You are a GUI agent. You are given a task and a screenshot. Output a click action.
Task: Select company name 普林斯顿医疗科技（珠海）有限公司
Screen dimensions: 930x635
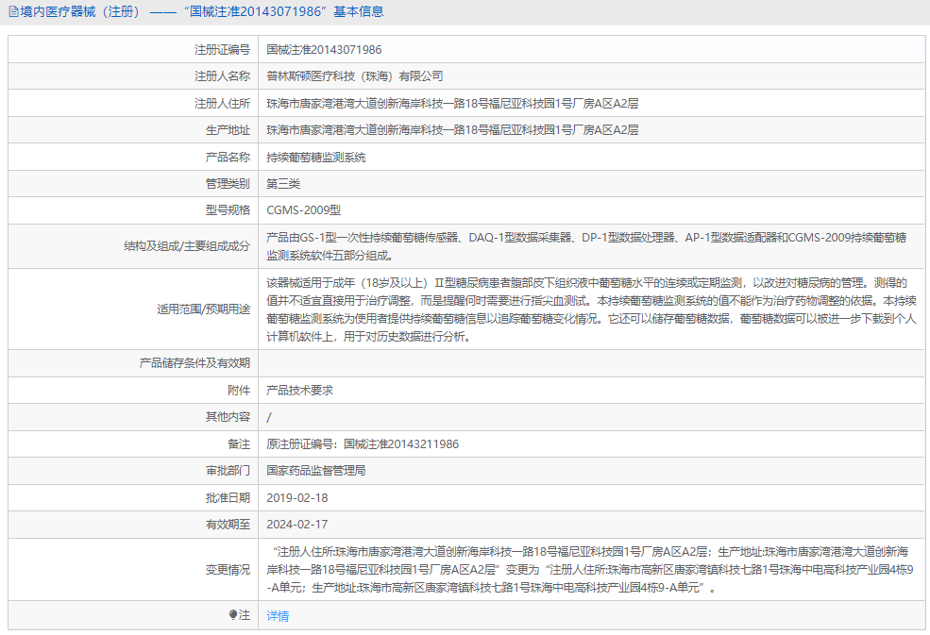coord(355,76)
